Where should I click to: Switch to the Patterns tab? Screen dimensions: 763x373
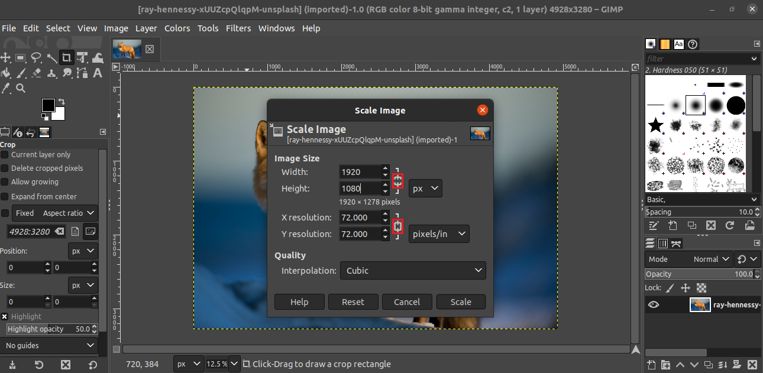coord(665,44)
